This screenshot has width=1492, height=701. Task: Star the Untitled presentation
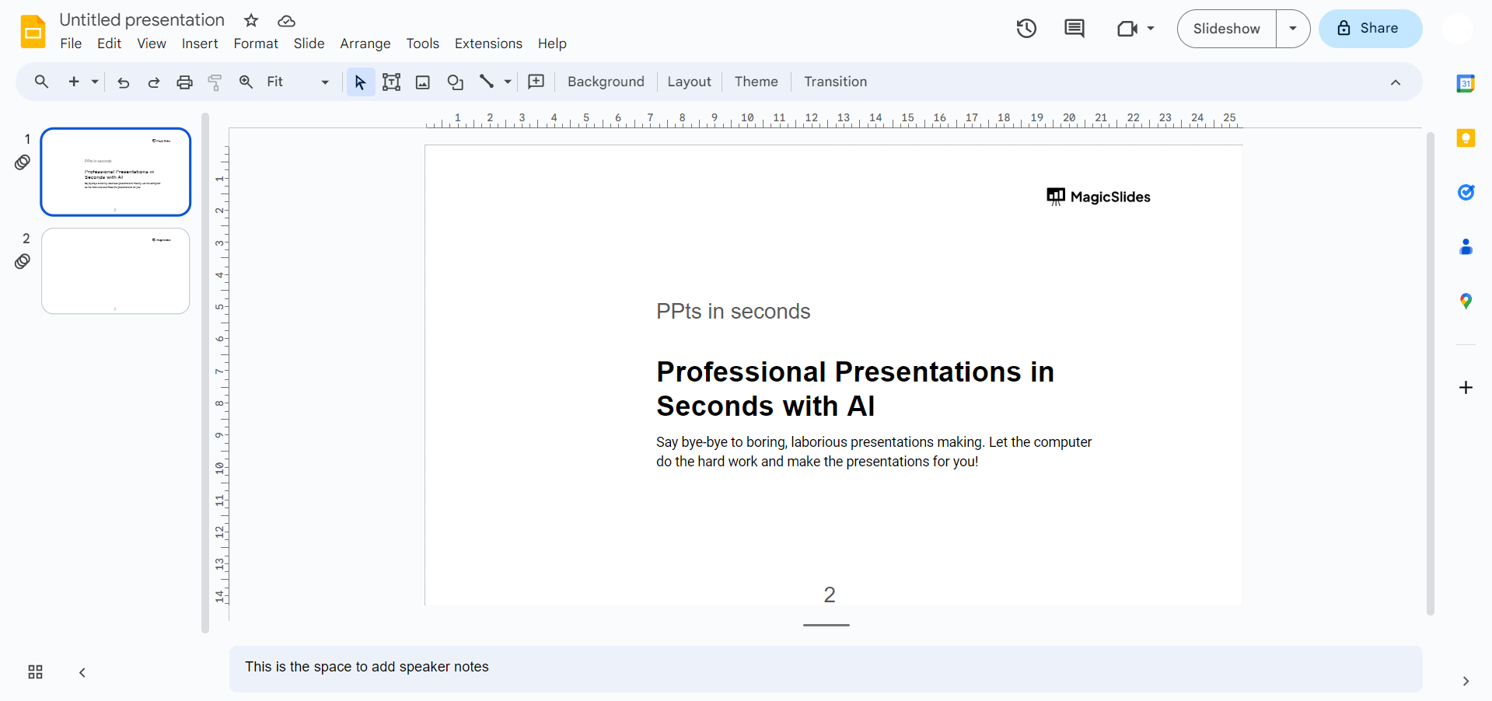[251, 20]
